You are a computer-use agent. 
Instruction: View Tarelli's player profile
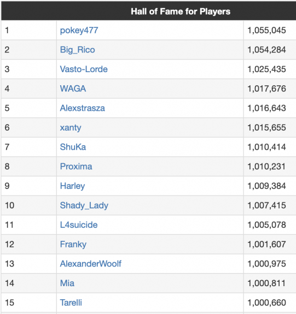(71, 303)
